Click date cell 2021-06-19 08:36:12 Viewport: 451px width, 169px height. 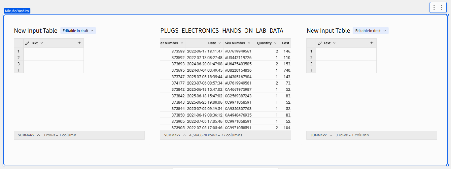click(x=205, y=115)
